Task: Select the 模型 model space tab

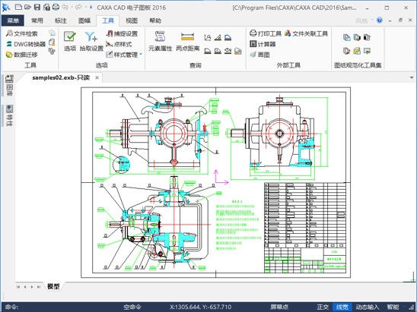Action: coord(53,286)
